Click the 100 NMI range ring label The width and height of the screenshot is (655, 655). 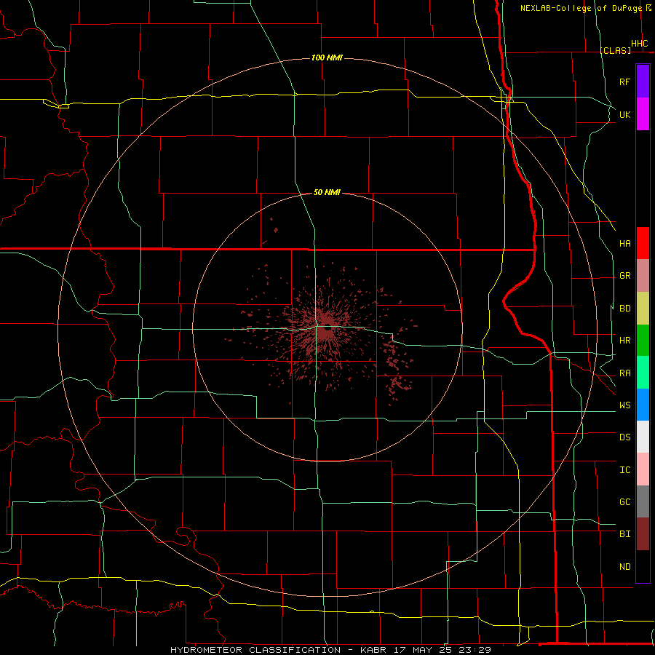pos(327,57)
